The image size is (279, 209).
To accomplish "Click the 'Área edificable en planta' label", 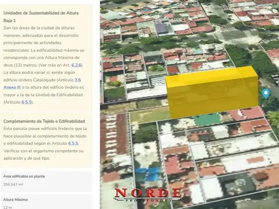I will 24,176.
